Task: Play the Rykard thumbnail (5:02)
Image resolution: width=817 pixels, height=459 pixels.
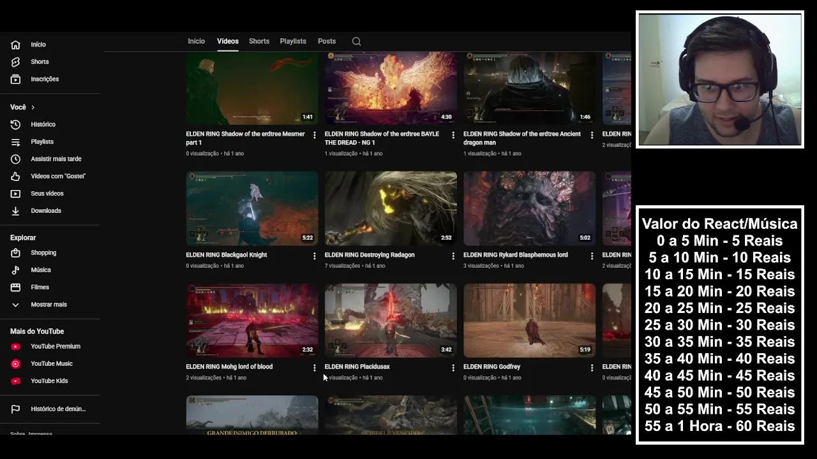Action: [x=529, y=208]
